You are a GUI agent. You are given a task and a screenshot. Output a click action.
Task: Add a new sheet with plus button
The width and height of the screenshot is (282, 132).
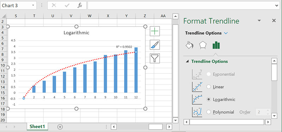(60, 127)
